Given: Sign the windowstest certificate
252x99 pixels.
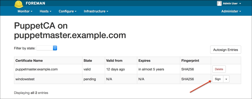Looking at the screenshot, I should pyautogui.click(x=218, y=79).
